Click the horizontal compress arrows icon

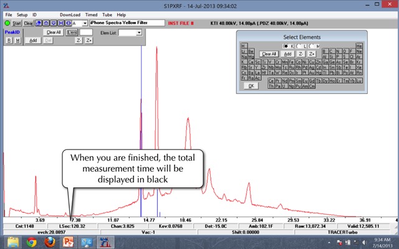pyautogui.click(x=60, y=23)
